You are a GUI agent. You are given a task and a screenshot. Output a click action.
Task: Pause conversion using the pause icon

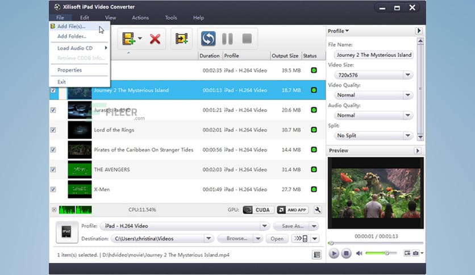tap(227, 39)
